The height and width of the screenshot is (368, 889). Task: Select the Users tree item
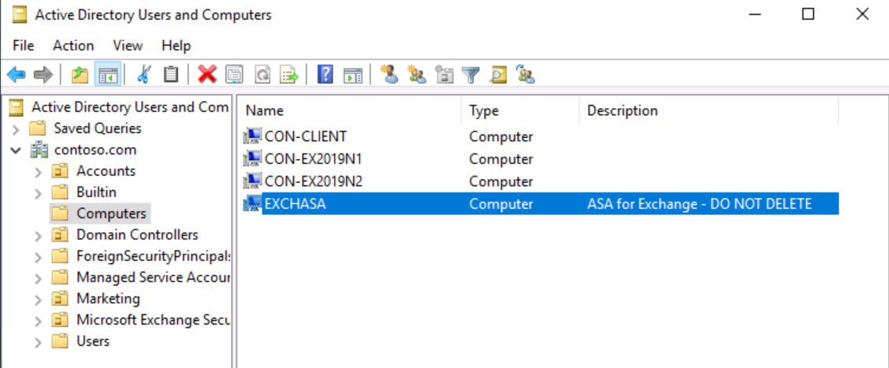click(x=93, y=340)
